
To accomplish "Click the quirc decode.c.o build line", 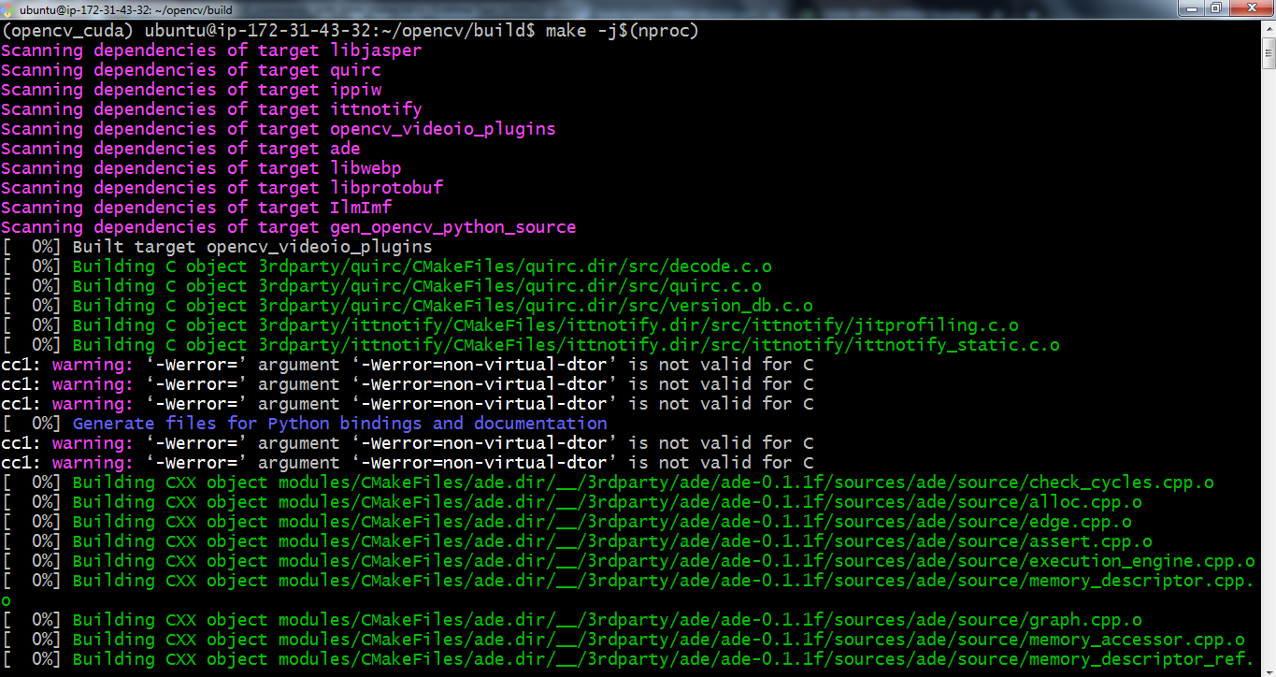I will pyautogui.click(x=386, y=266).
